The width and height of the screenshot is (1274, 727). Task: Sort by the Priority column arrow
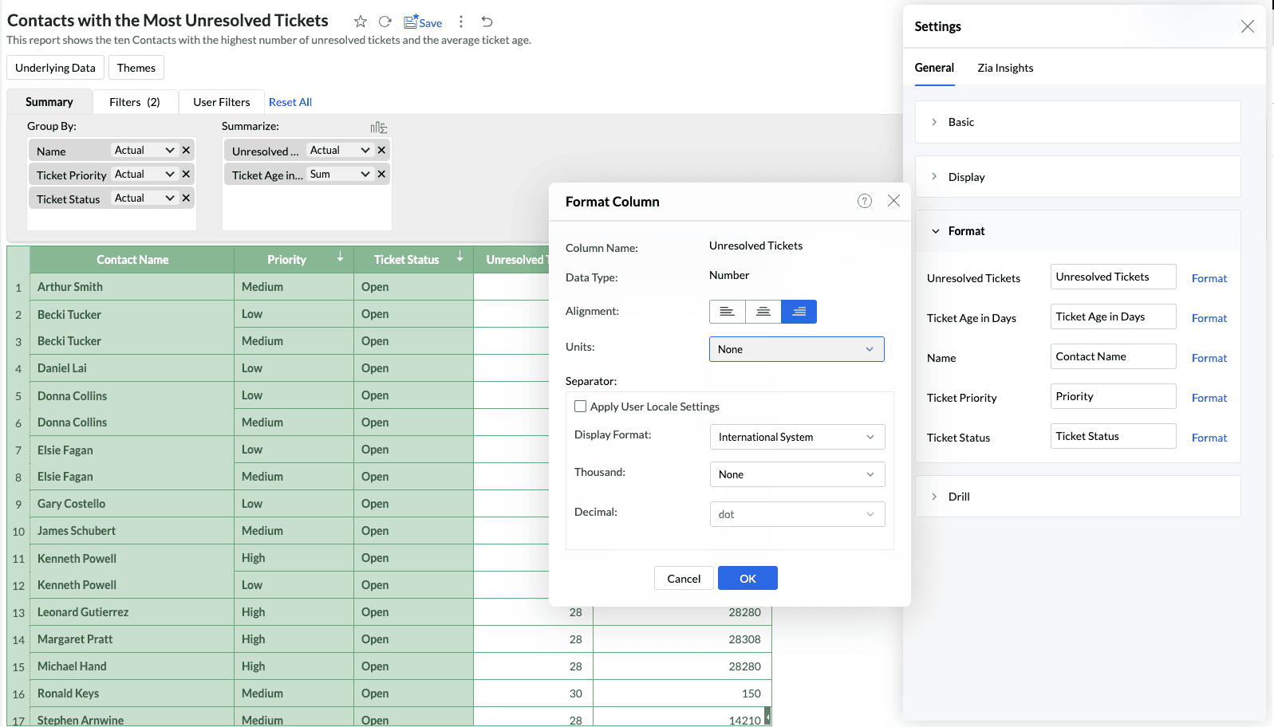coord(340,257)
